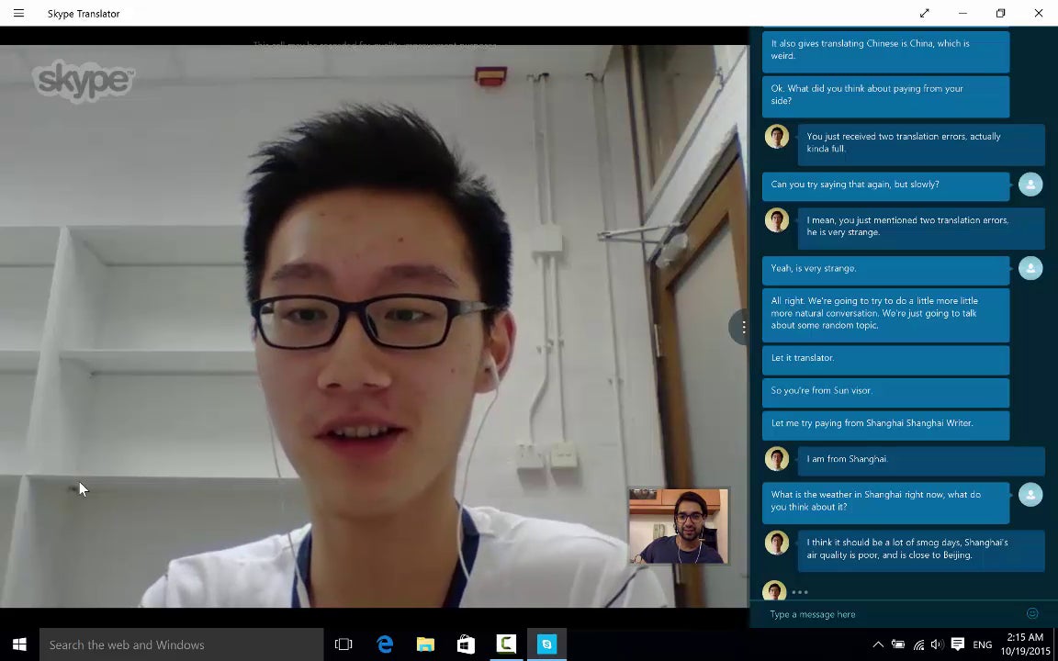The height and width of the screenshot is (661, 1058).
Task: Open the battery status tray icon
Action: point(898,644)
